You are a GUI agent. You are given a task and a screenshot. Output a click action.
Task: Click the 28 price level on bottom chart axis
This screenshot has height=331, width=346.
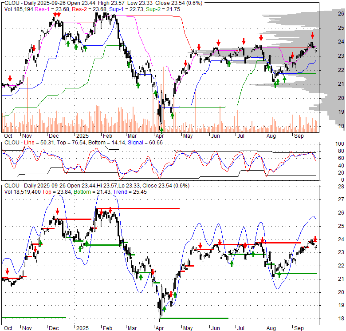(x=341, y=187)
